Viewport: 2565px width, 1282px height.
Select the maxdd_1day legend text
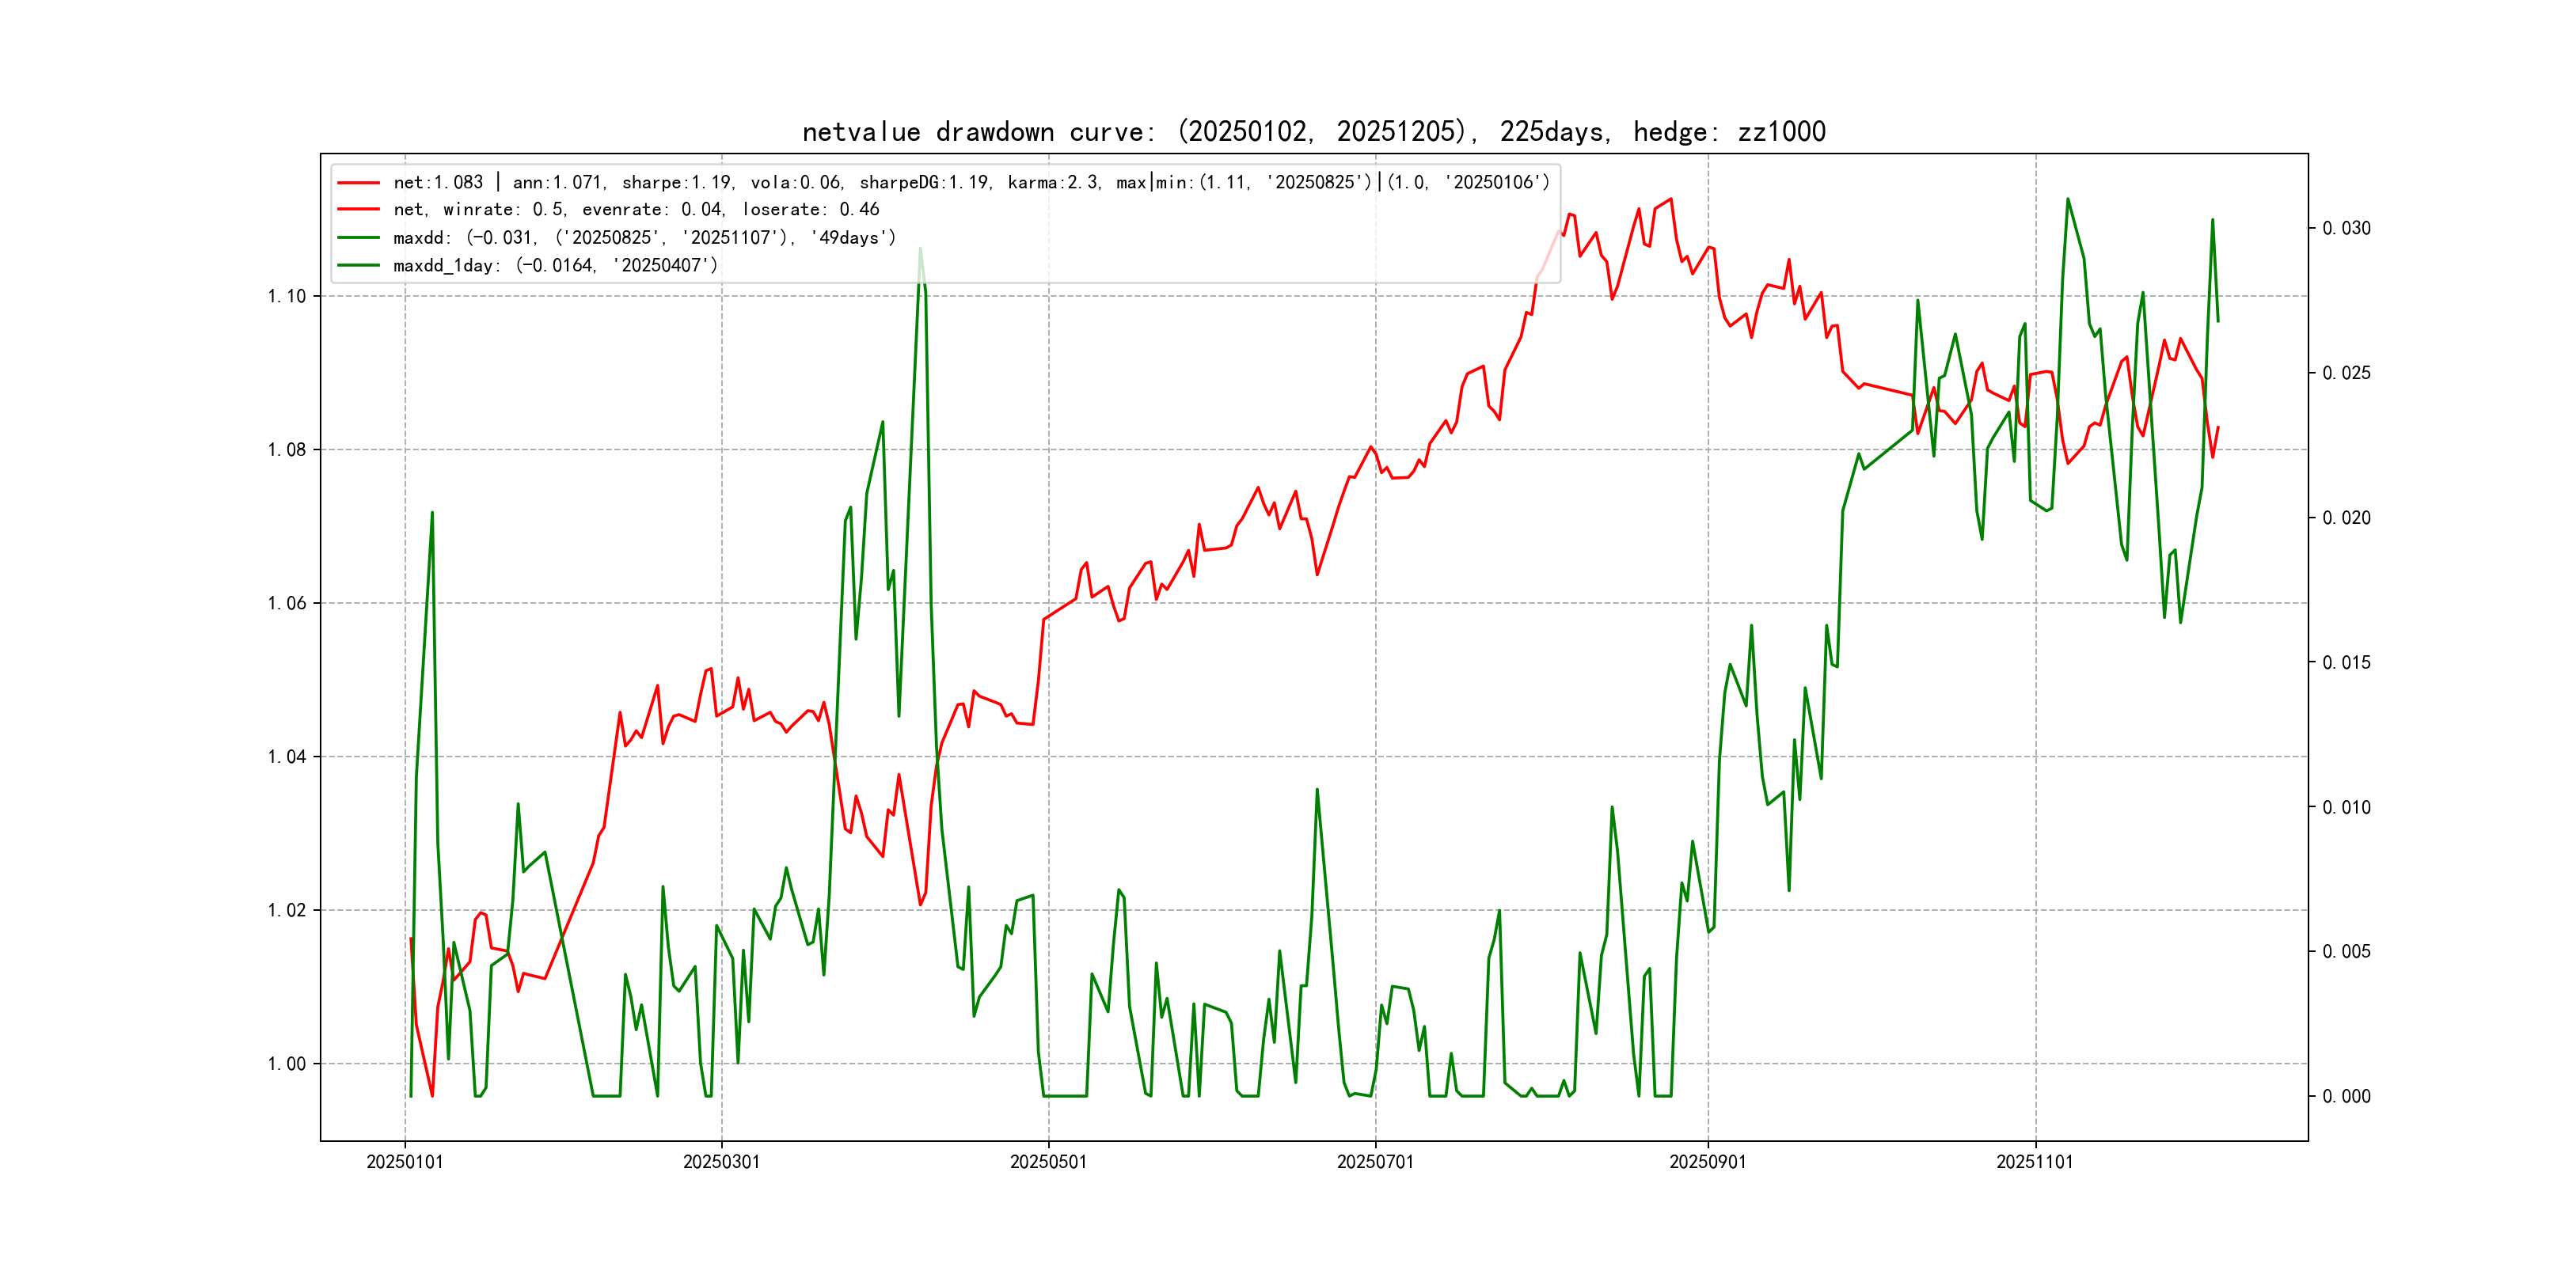point(555,266)
